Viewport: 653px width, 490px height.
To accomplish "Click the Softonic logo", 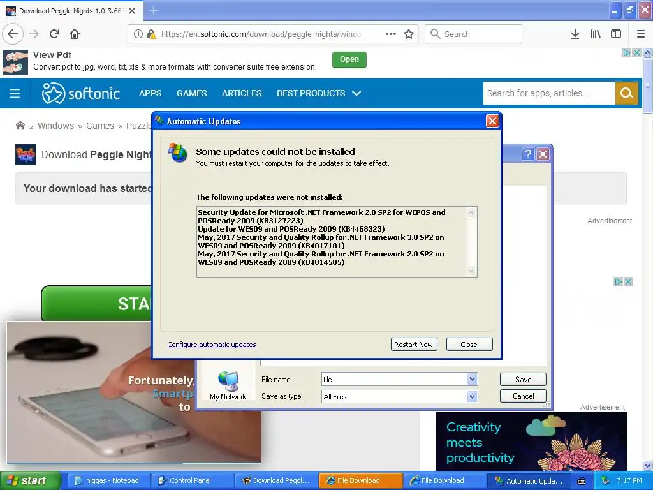I will 81,93.
